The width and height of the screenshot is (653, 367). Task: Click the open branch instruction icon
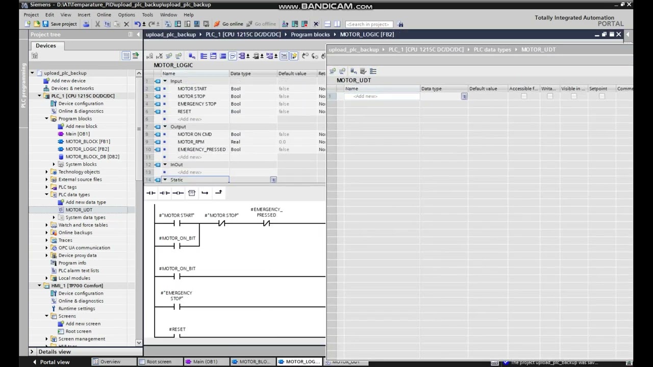[x=205, y=193]
